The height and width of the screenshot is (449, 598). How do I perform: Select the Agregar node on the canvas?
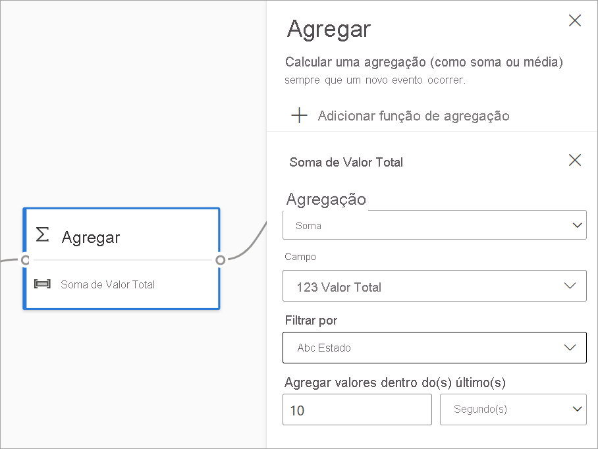121,259
